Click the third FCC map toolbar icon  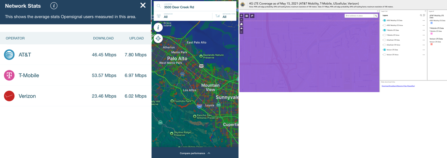(x=252, y=16)
